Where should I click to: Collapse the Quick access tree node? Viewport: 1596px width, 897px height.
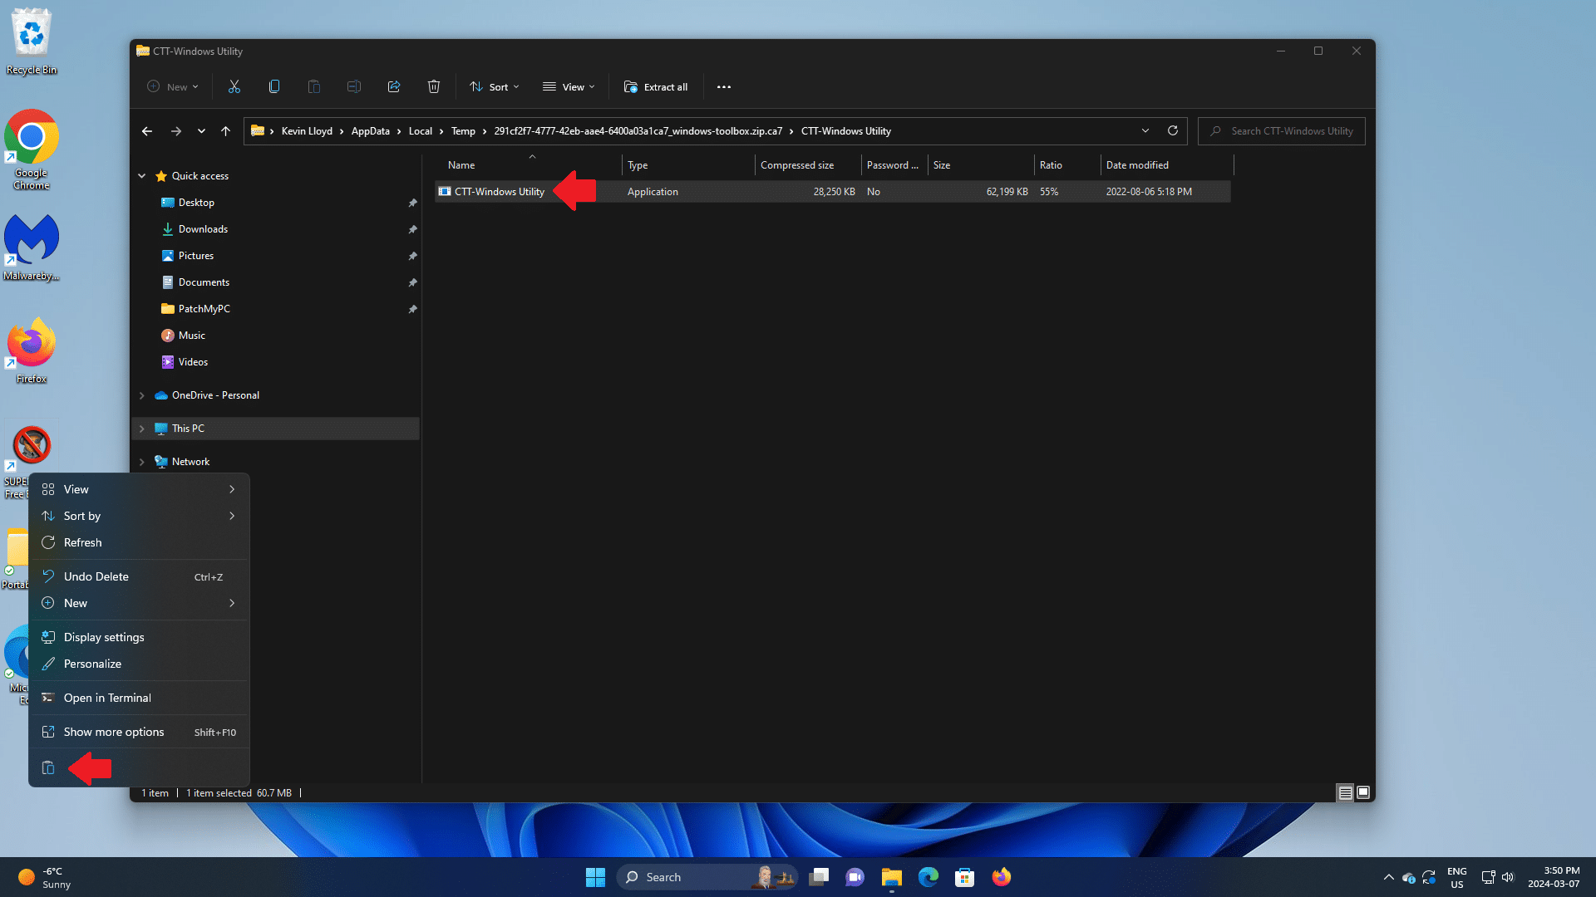tap(142, 176)
